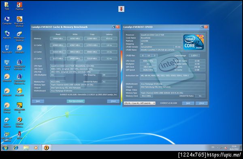The height and width of the screenshot is (159, 243).
Task: Click the L1 Cache Copy result field
Action: [x=92, y=45]
